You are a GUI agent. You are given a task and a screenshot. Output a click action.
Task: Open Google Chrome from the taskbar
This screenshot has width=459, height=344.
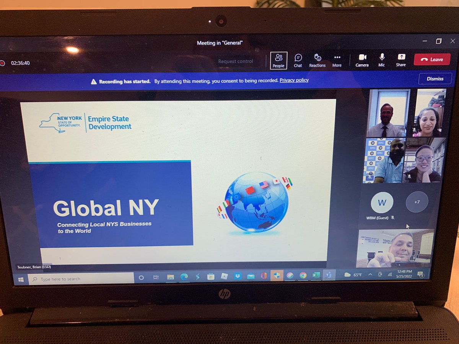303,275
